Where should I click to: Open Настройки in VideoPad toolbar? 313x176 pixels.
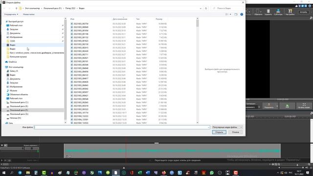tap(290, 12)
